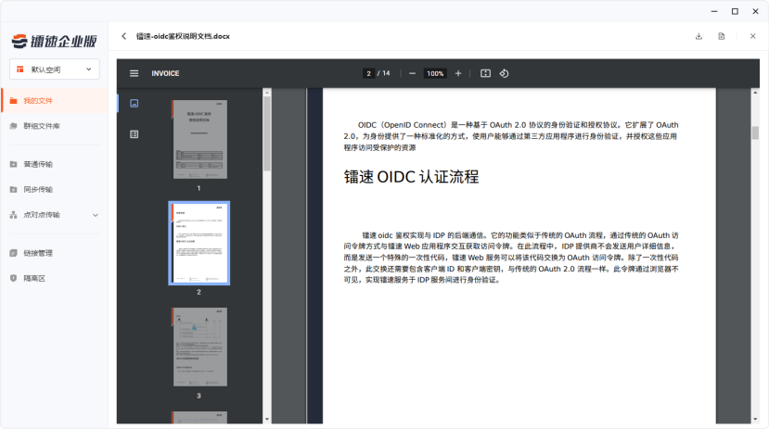Screen dimensions: 769x429
Task: Minimize the application window
Action: [714, 11]
